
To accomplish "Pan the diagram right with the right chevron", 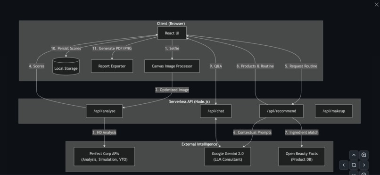I will 364,165.
